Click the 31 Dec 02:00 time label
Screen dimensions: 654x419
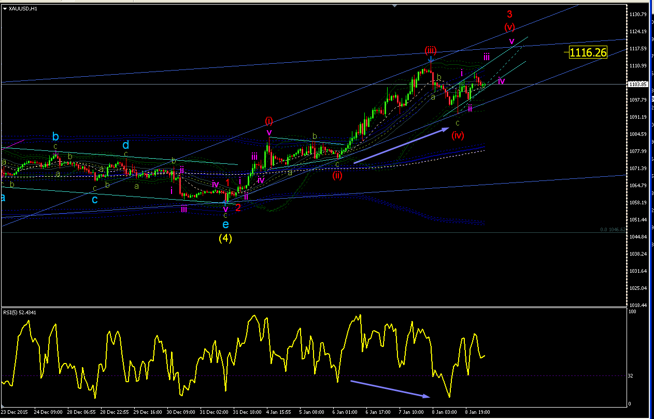pos(213,412)
